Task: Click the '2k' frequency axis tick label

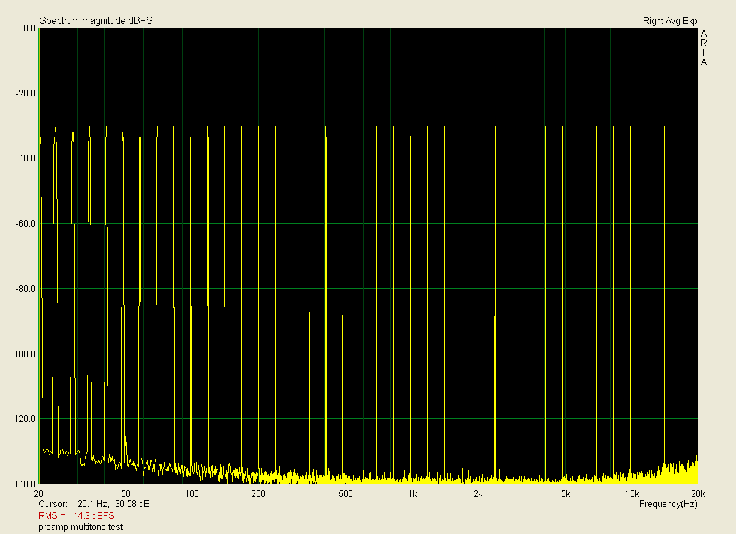Action: click(x=478, y=494)
